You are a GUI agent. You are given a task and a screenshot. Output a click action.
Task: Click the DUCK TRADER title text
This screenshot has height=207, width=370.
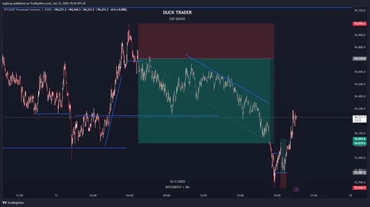(177, 12)
